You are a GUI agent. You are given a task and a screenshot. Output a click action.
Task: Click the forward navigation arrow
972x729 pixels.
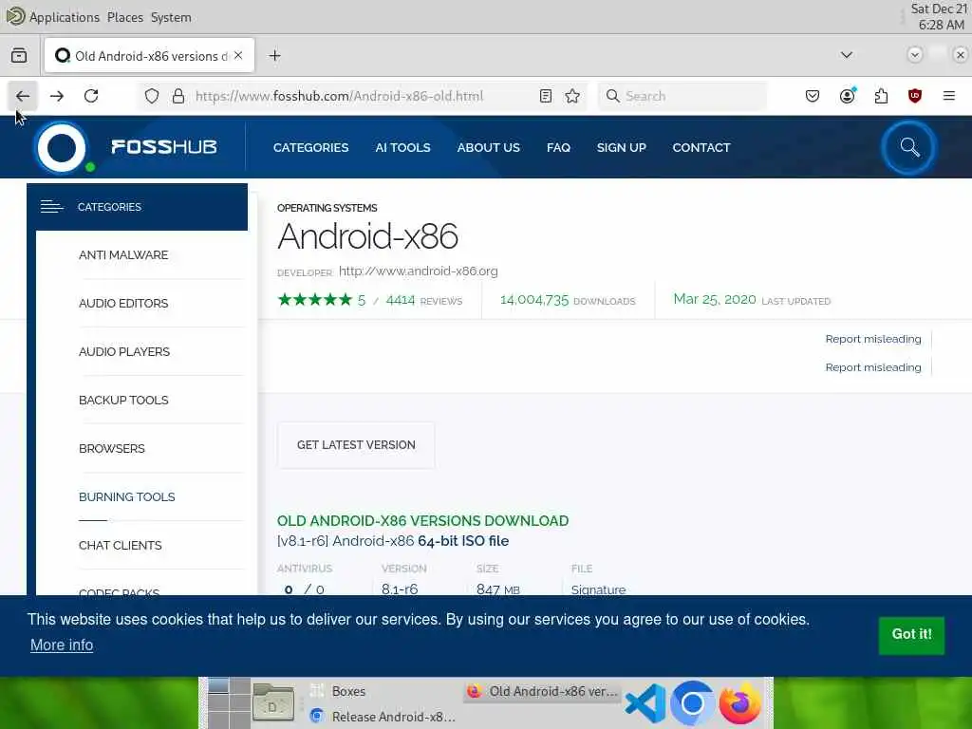pos(57,96)
